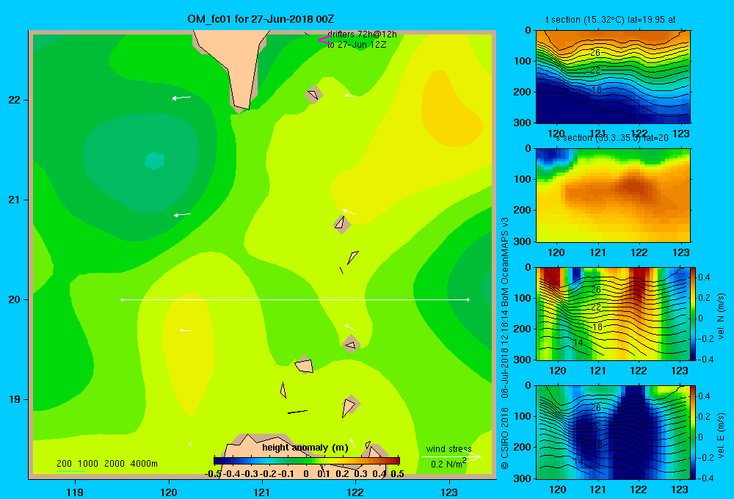
Task: Click the "wind stress" legend label
Action: coord(448,449)
